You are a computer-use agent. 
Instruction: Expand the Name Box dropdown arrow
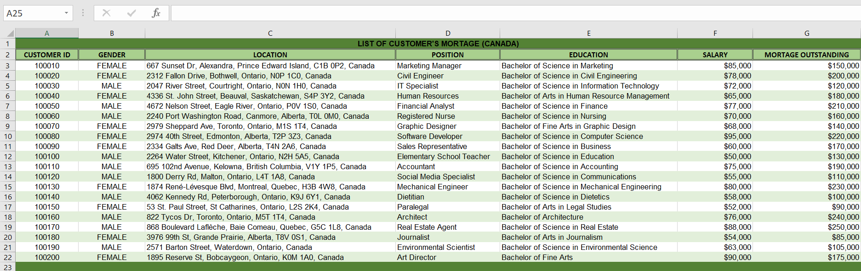(66, 13)
